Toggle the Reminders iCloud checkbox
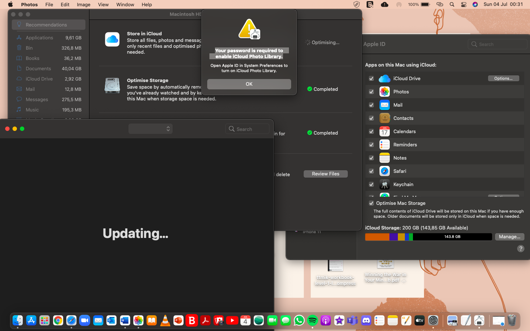 tap(371, 145)
